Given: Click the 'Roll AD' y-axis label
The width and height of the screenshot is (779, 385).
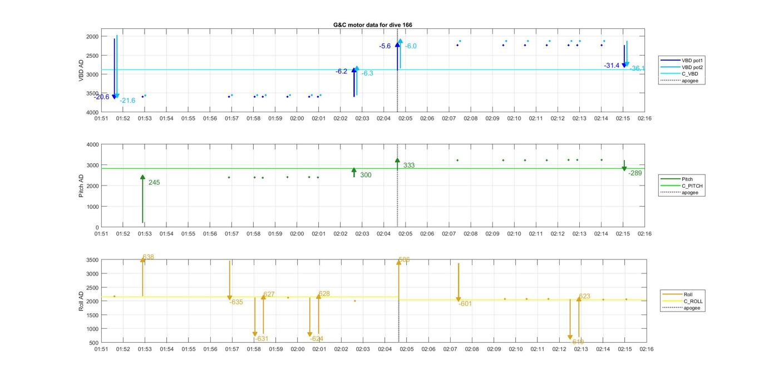Looking at the screenshot, I should coord(81,301).
